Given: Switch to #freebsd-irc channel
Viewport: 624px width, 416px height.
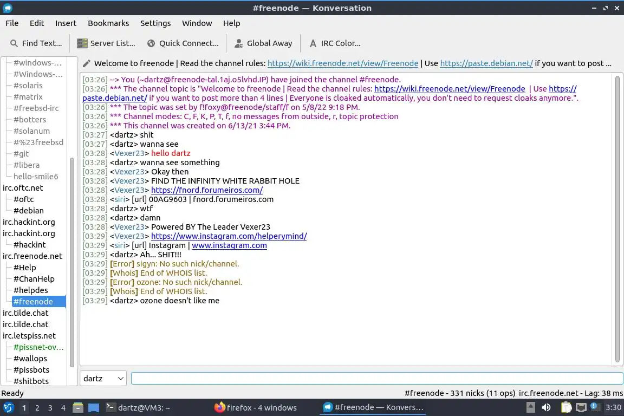Looking at the screenshot, I should click(x=36, y=108).
